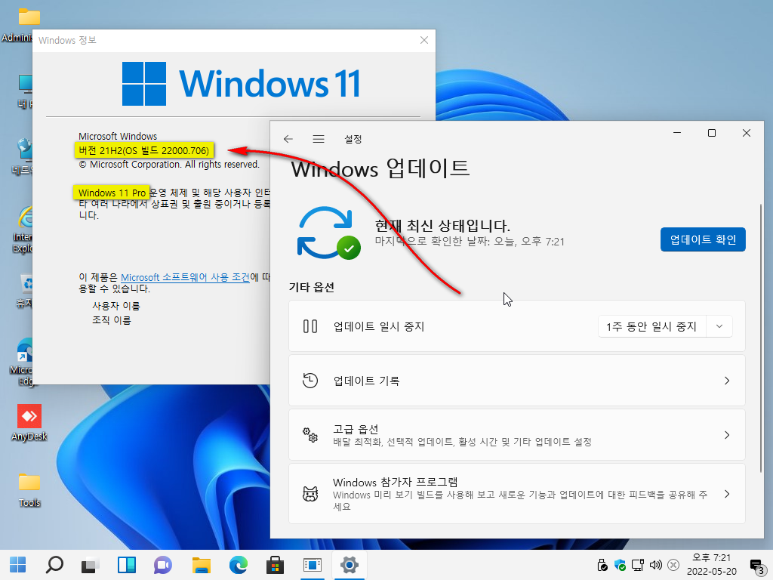This screenshot has width=773, height=580.
Task: Minimize the Settings window
Action: coord(677,133)
